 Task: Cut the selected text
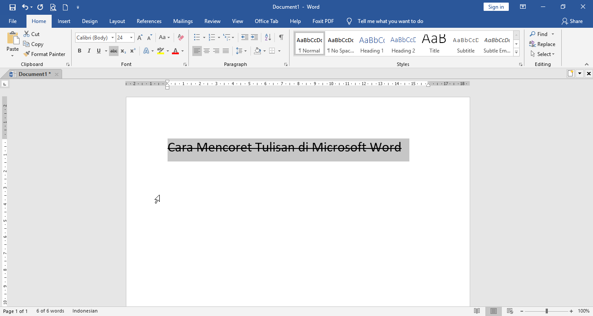coord(31,34)
